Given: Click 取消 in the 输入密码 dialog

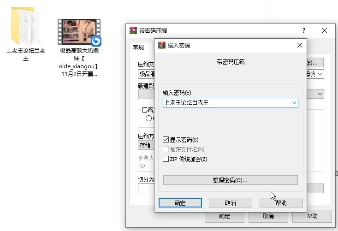Looking at the screenshot, I should click(231, 203).
